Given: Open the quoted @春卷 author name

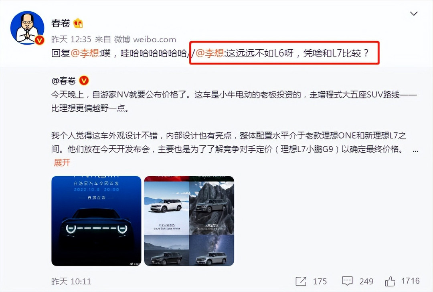Looking at the screenshot, I should [x=63, y=81].
